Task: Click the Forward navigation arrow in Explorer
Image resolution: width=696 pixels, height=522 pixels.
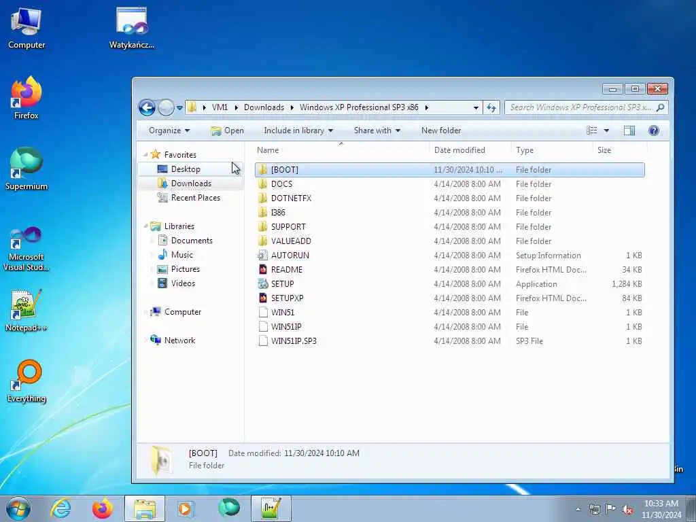Action: click(x=166, y=107)
